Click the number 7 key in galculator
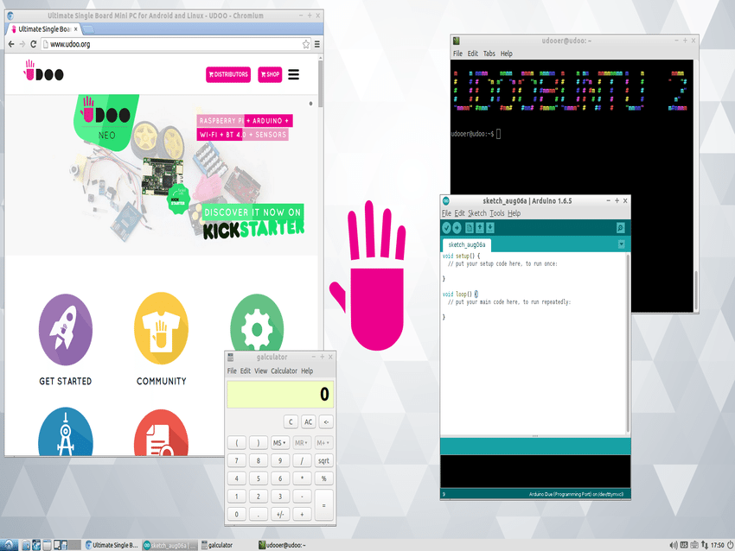The image size is (735, 551). (236, 460)
